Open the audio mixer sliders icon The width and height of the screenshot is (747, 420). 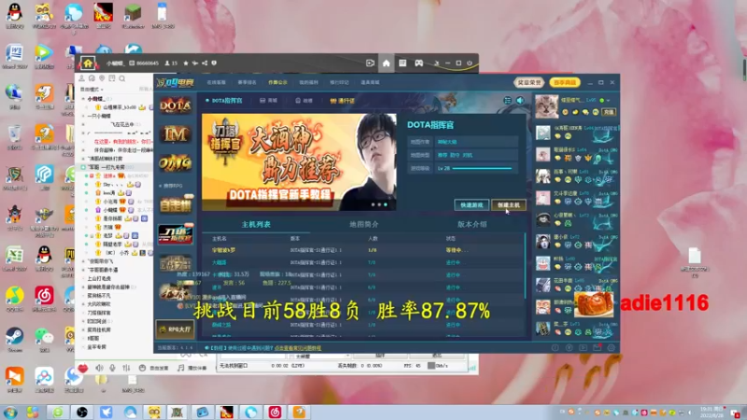point(126,368)
